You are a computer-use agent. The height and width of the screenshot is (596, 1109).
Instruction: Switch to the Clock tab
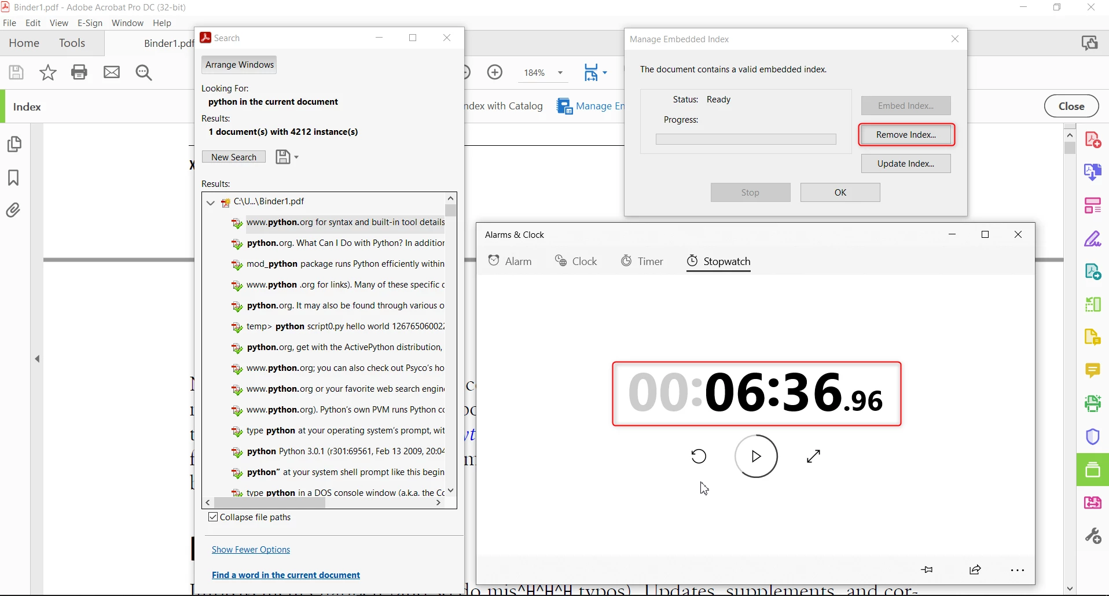click(x=576, y=262)
